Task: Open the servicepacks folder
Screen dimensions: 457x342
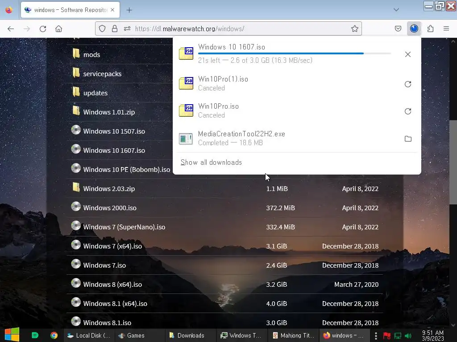Action: point(102,74)
